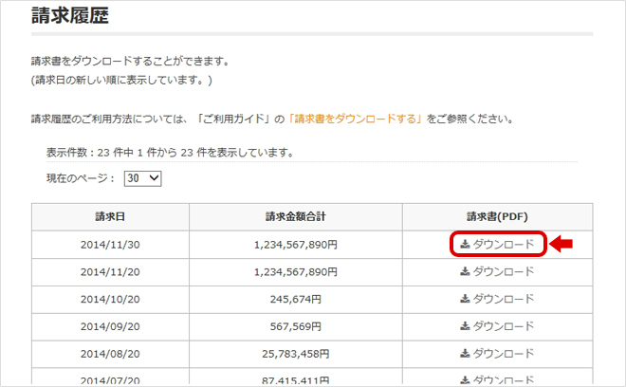This screenshot has width=626, height=387.
Task: Click the 2014/10/20 date cell
Action: [x=110, y=299]
